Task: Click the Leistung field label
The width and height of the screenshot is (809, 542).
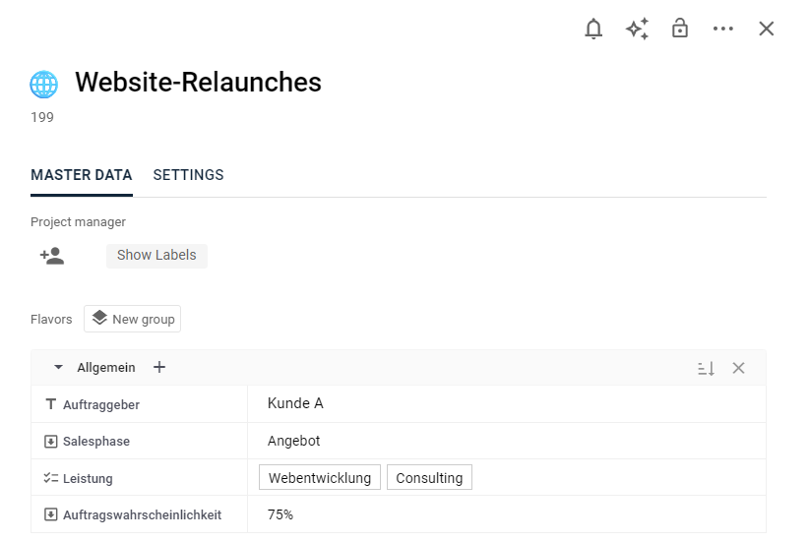Action: click(88, 479)
